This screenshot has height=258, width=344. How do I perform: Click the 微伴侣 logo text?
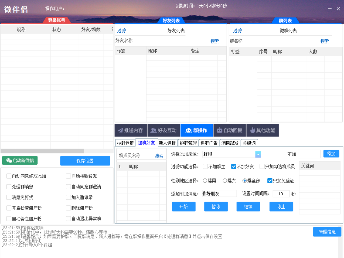pos(16,9)
